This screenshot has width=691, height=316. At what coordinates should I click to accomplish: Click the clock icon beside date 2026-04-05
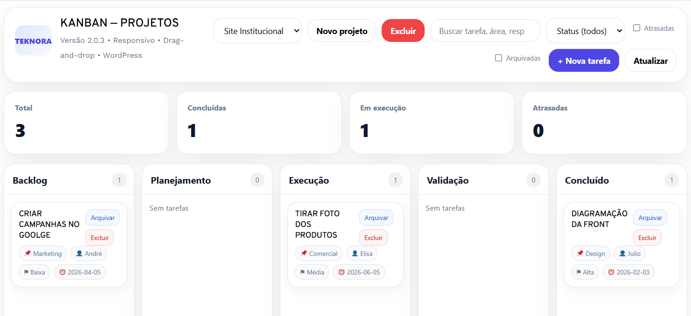(64, 272)
